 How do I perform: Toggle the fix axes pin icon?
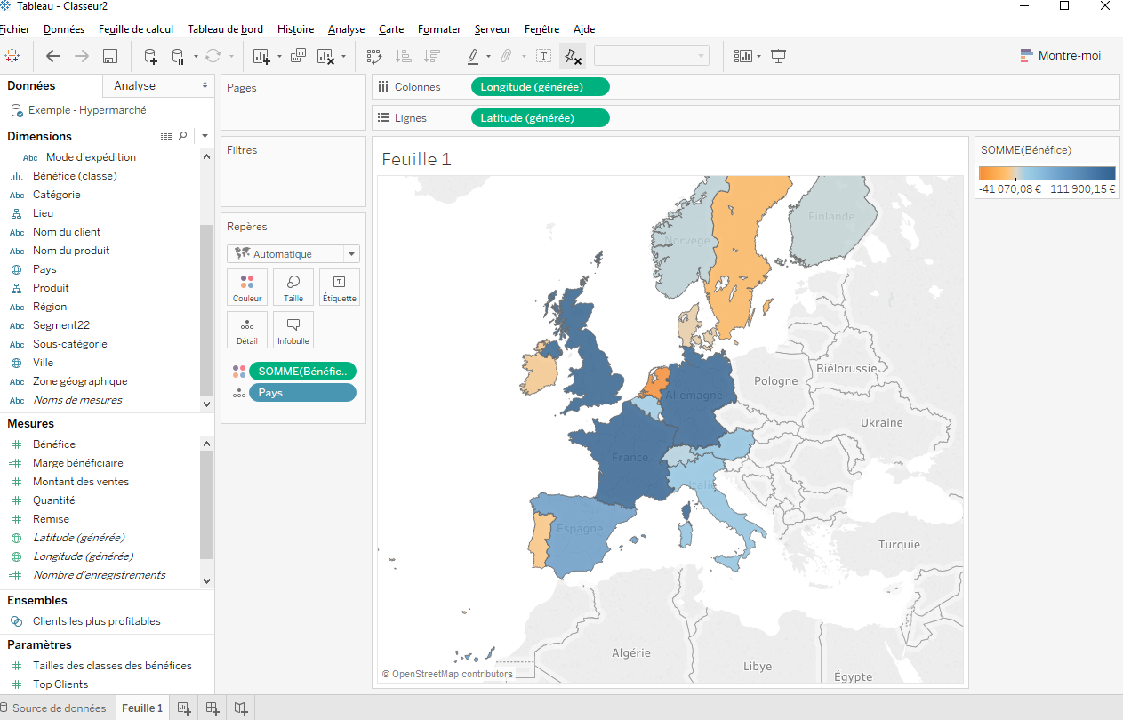pos(573,57)
